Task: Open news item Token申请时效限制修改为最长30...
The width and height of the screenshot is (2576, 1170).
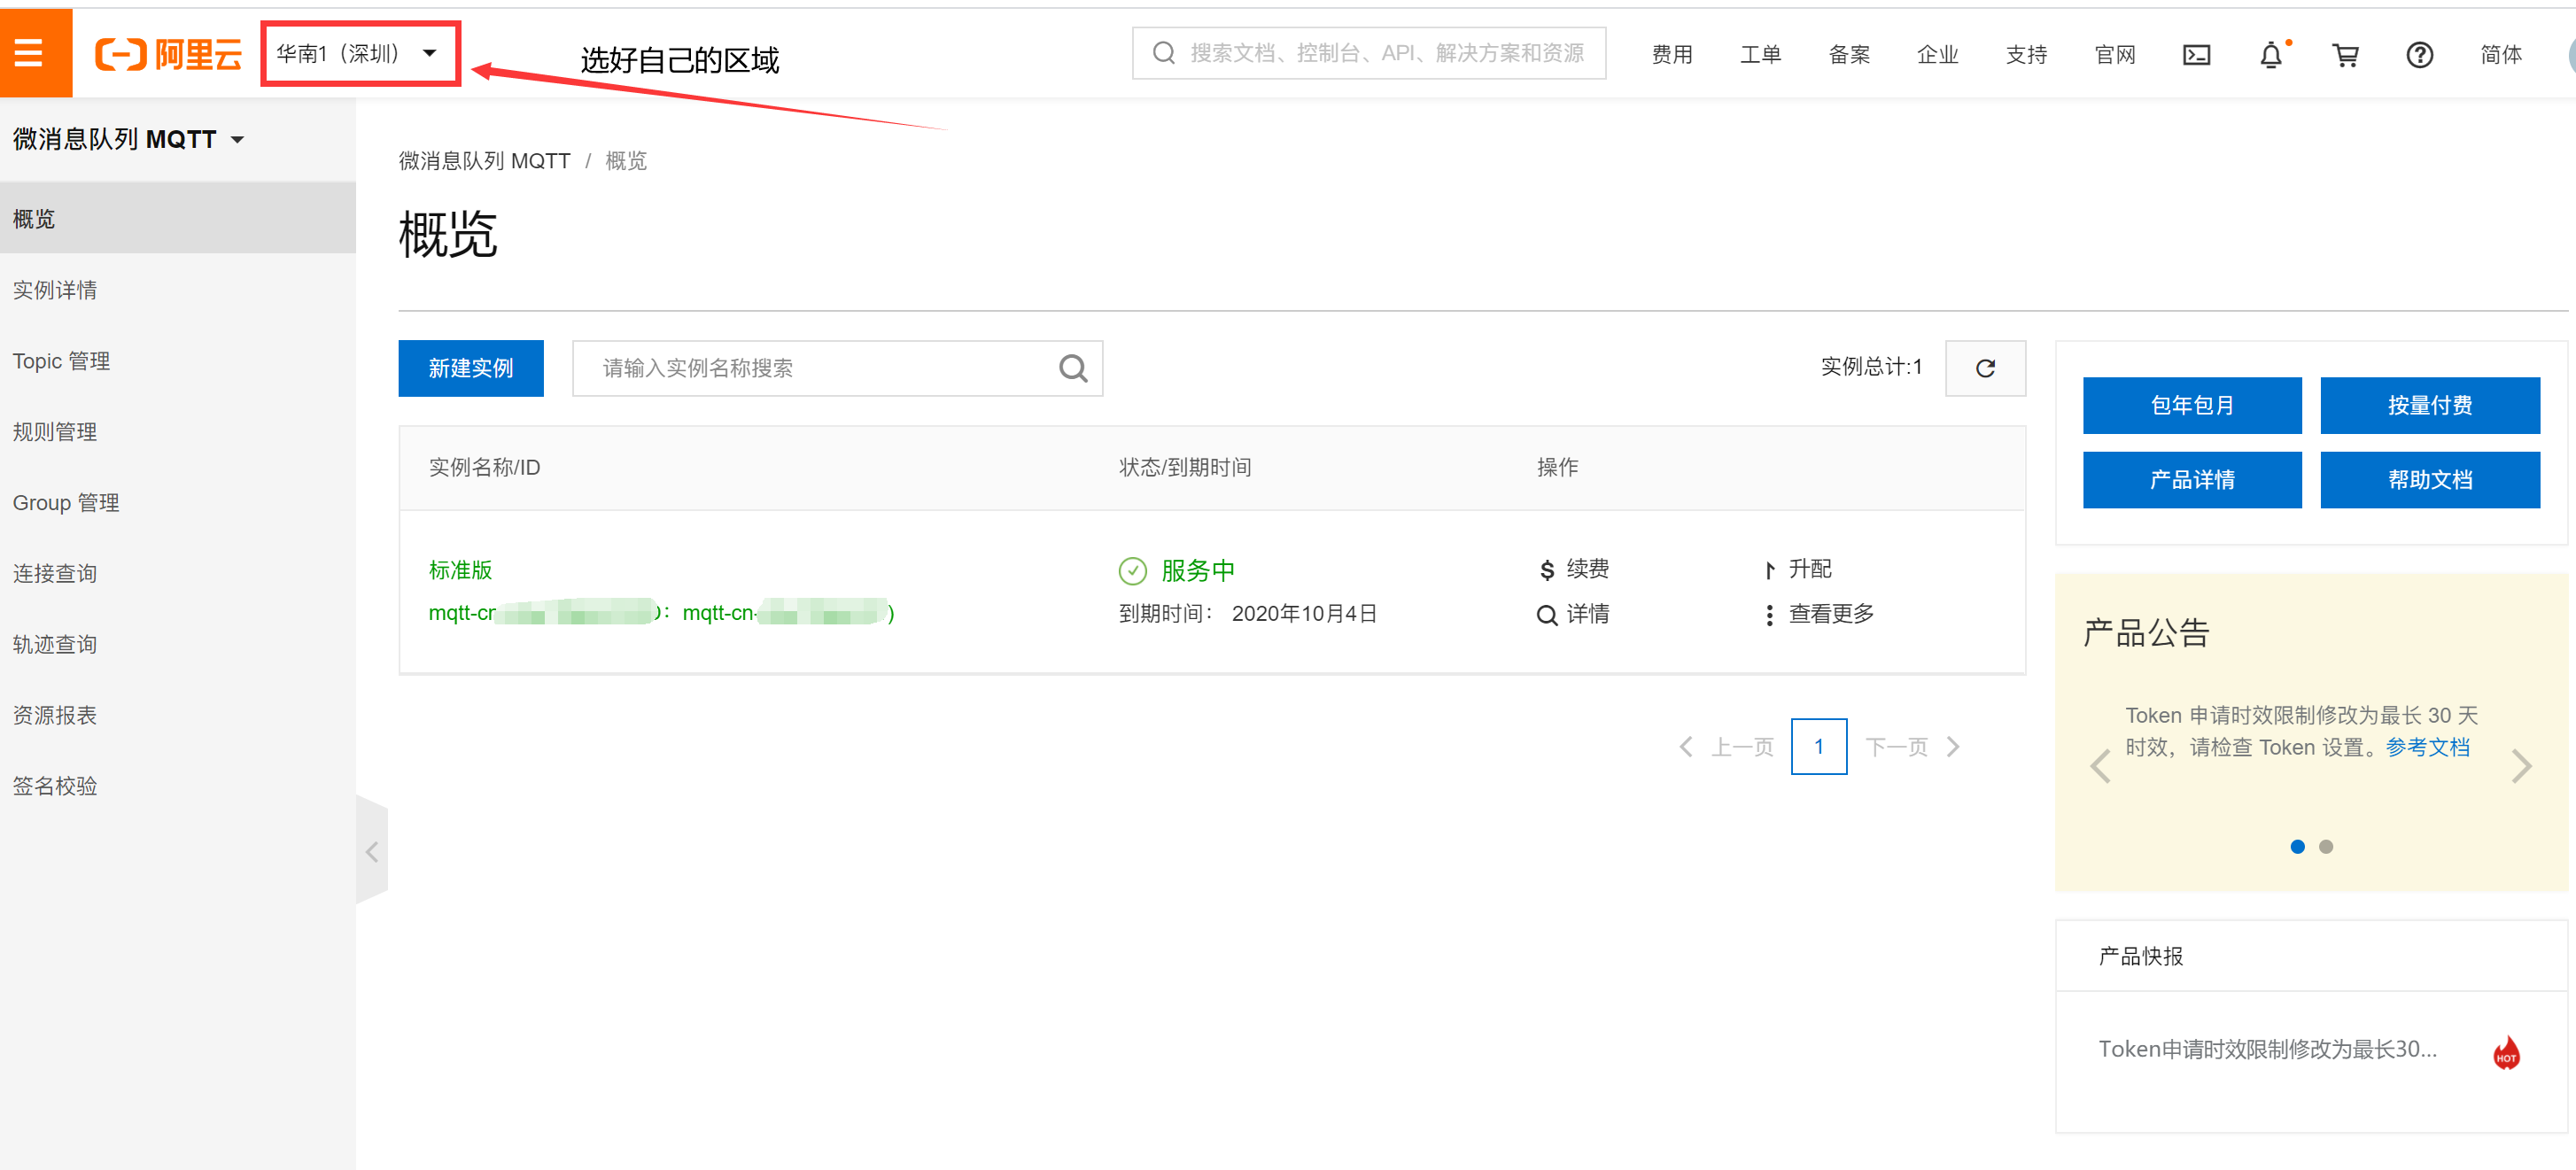Action: pos(2267,1049)
